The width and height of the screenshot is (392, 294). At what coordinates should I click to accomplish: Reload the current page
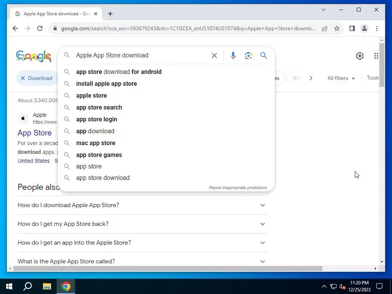[40, 28]
